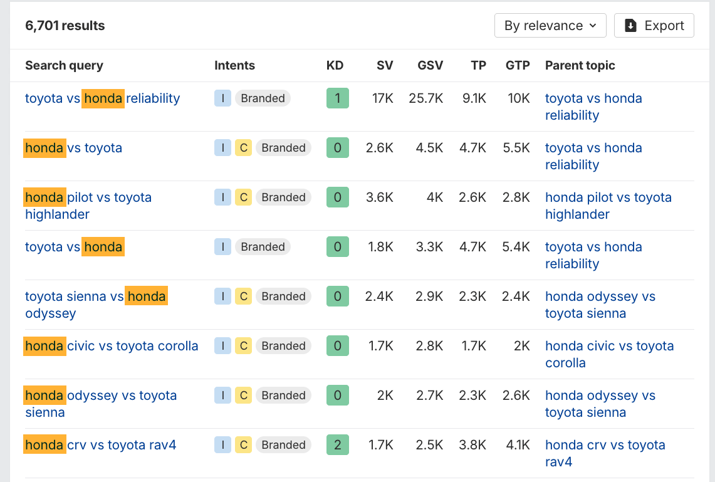Click the KD "2" badge for "honda crv vs toyota rav4"
The width and height of the screenshot is (715, 482).
pos(337,444)
